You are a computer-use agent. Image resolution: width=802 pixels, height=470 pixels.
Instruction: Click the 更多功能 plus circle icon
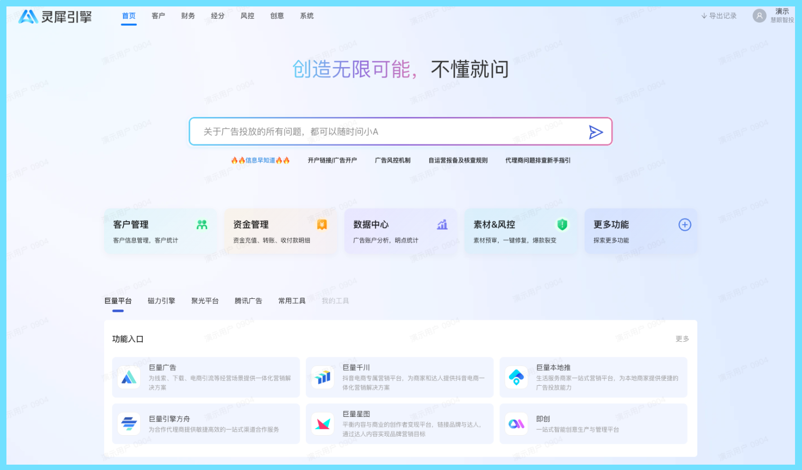tap(685, 225)
